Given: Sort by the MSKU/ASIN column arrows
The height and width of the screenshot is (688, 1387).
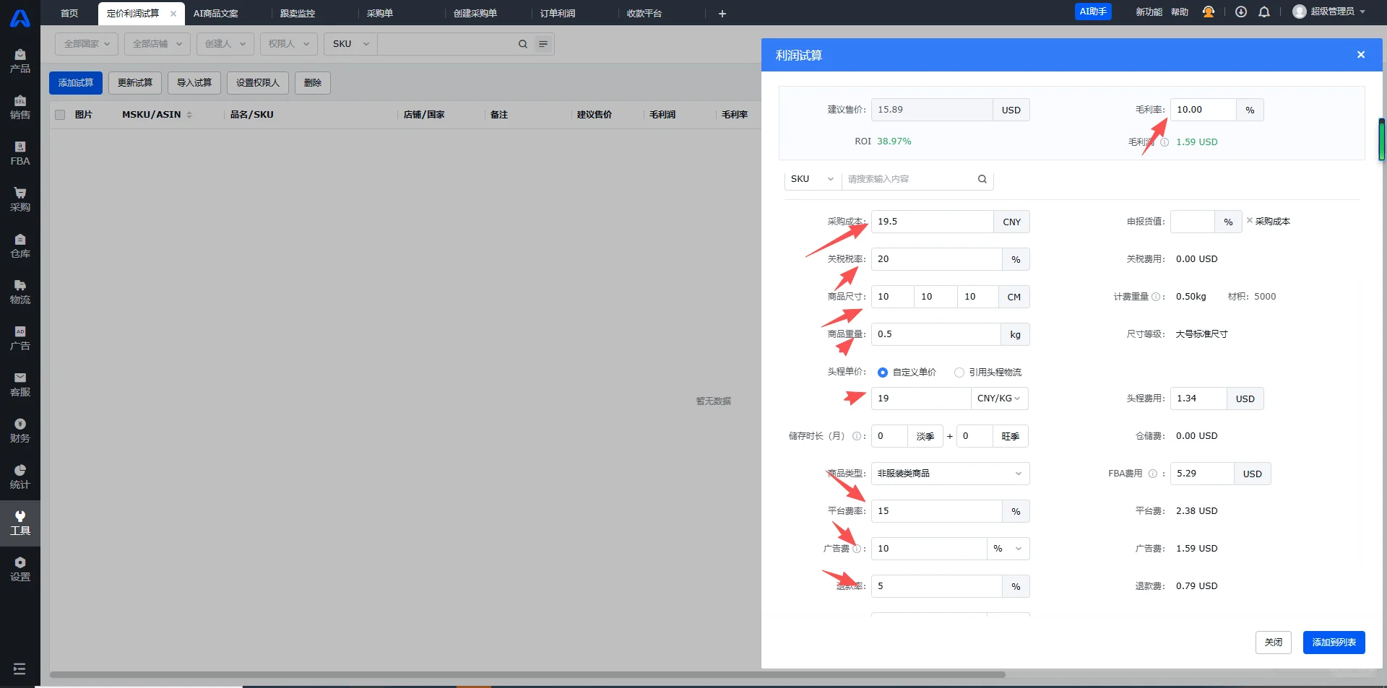Looking at the screenshot, I should tap(189, 115).
